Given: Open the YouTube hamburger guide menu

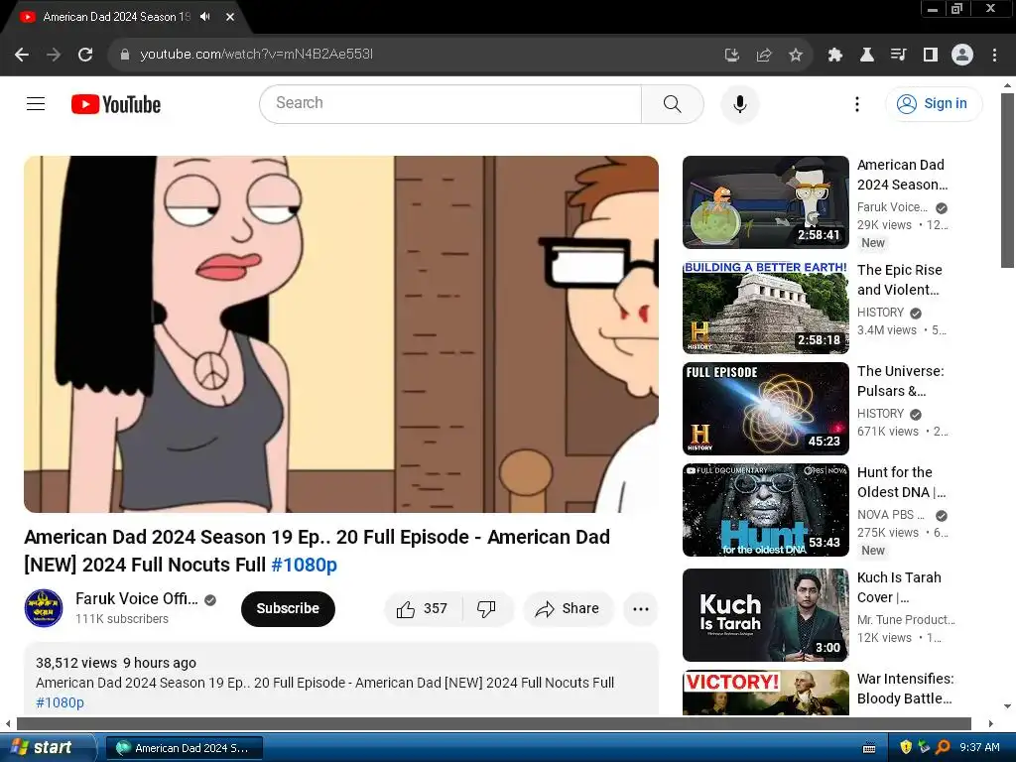Looking at the screenshot, I should coord(36,103).
